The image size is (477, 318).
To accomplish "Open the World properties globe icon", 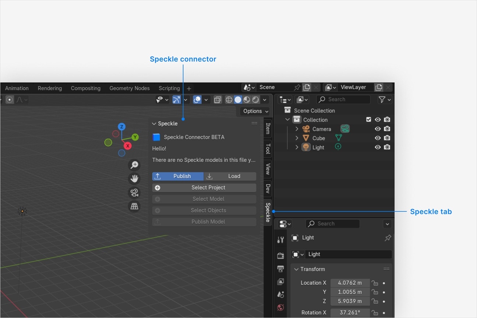I will 280,307.
